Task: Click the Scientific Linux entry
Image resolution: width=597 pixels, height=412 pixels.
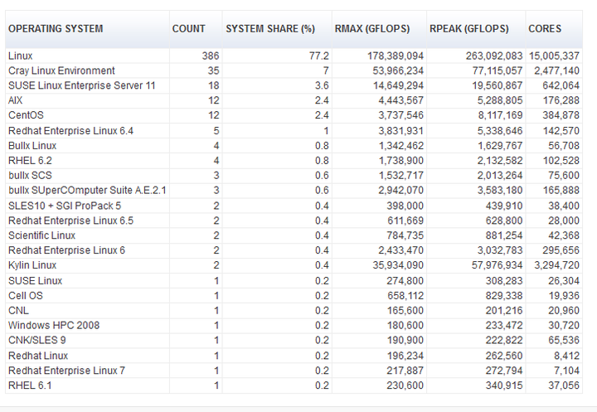Action: [x=41, y=235]
